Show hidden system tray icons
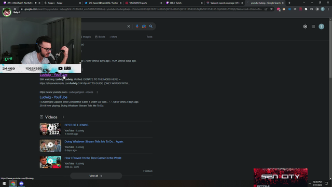 (x=310, y=183)
